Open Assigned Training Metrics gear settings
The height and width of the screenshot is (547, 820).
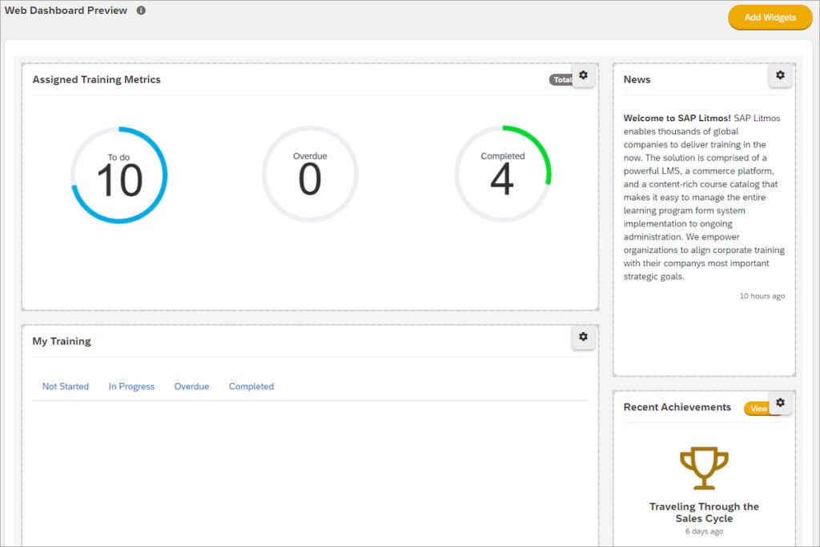click(x=583, y=76)
